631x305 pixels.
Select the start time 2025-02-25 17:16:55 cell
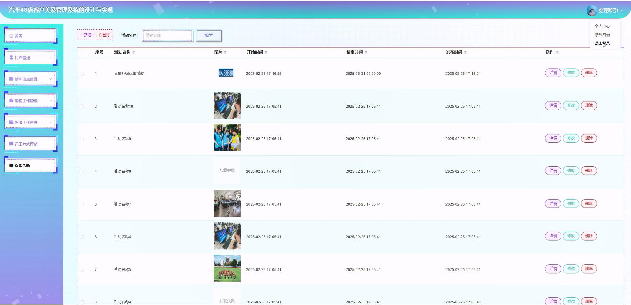pos(264,74)
